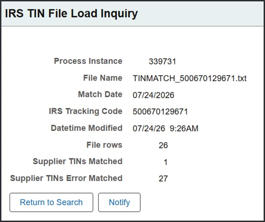
Task: Select the Match Date value 07/24/2026
Action: click(153, 95)
